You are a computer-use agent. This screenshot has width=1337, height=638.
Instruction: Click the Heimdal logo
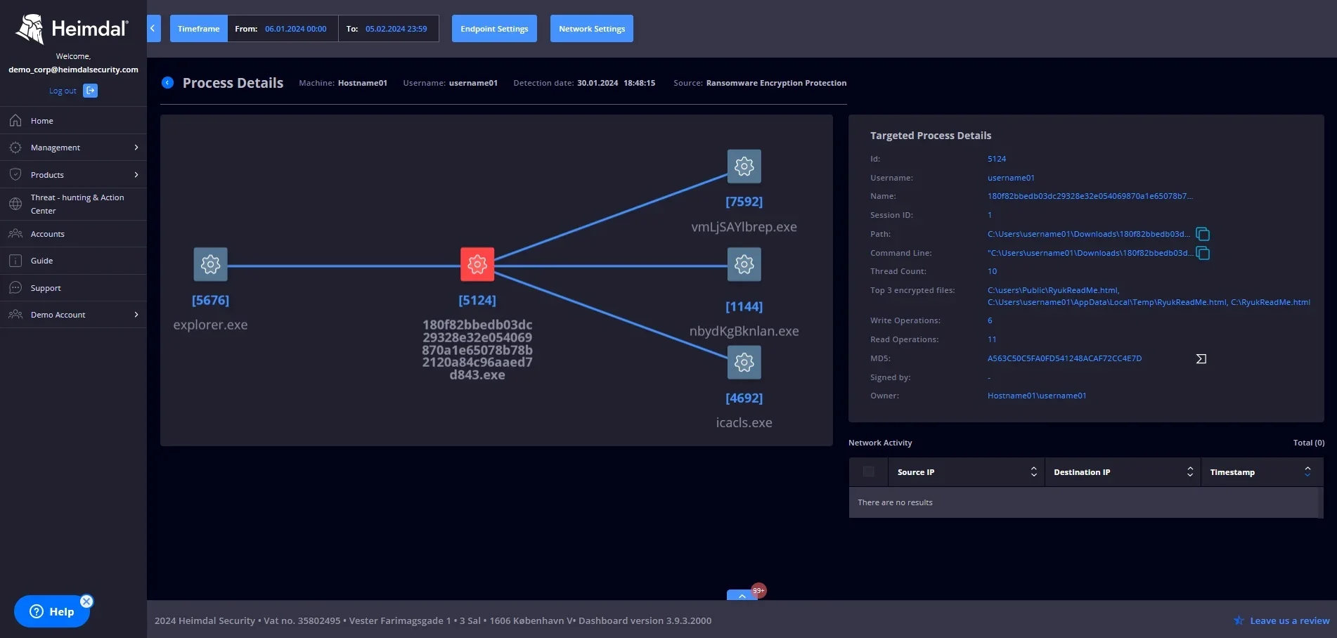tap(72, 29)
